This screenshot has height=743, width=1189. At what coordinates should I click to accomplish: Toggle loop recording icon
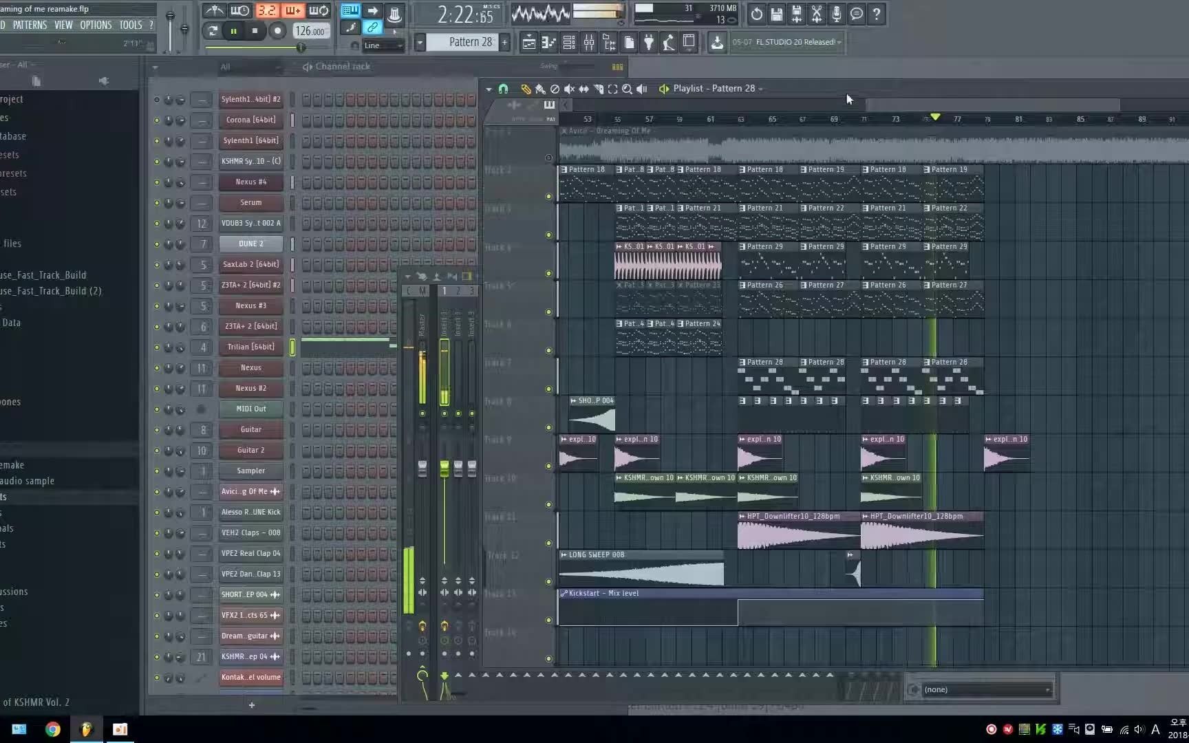(x=319, y=10)
